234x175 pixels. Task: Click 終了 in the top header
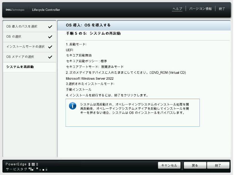click(222, 9)
